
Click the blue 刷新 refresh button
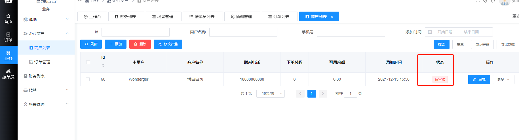click(x=91, y=44)
